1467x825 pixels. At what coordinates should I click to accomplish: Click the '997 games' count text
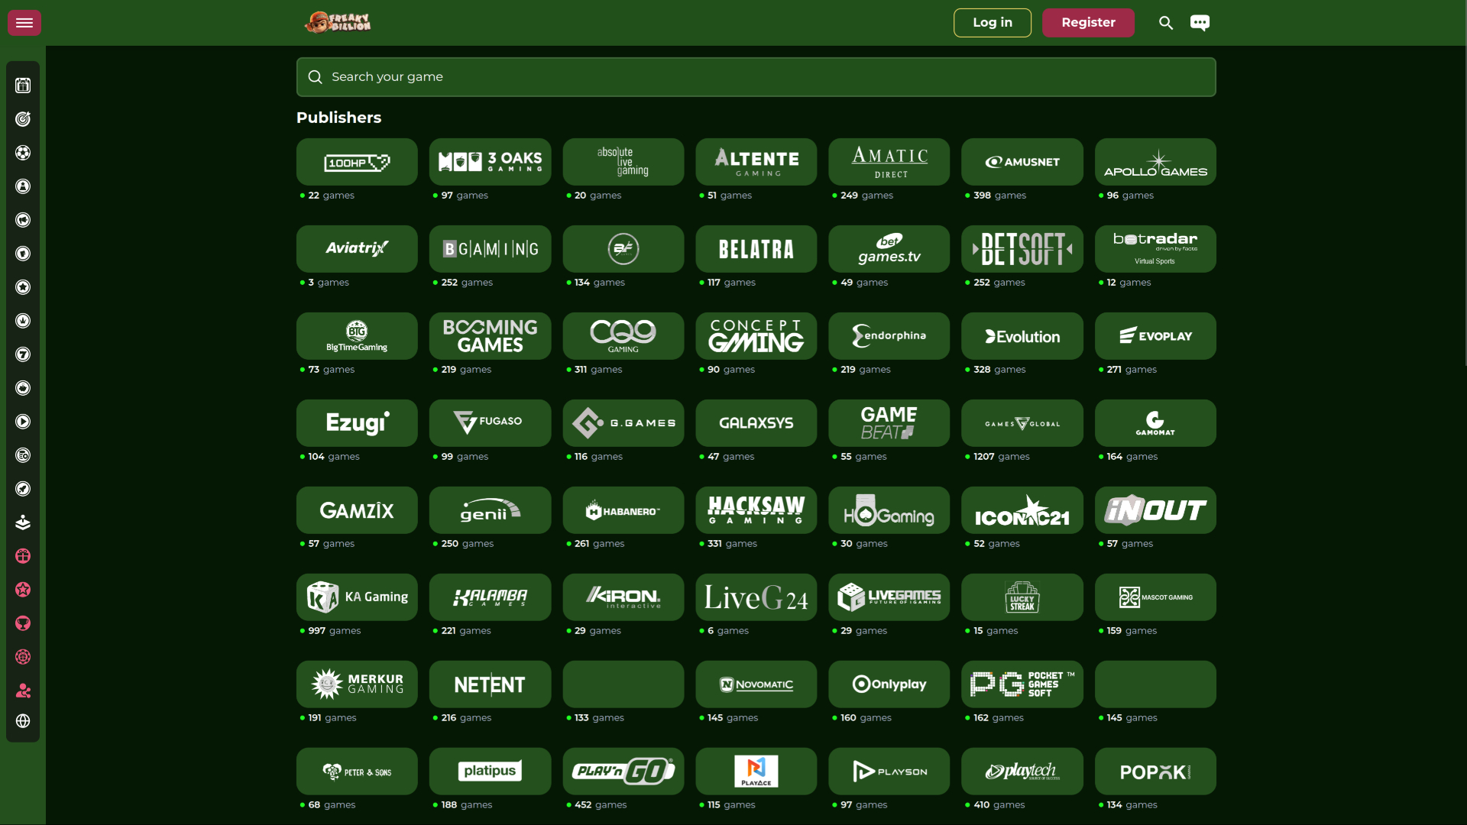click(x=334, y=631)
